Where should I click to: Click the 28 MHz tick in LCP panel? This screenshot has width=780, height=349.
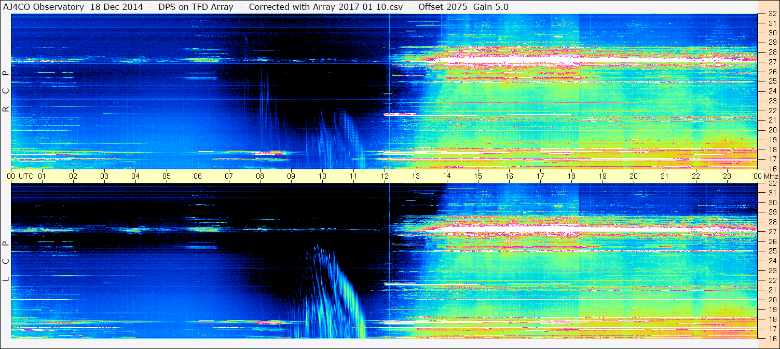coord(772,222)
